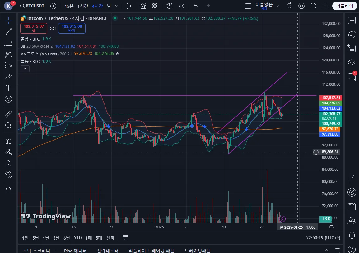Select the brush drawing tool
The image size is (359, 253).
8,77
